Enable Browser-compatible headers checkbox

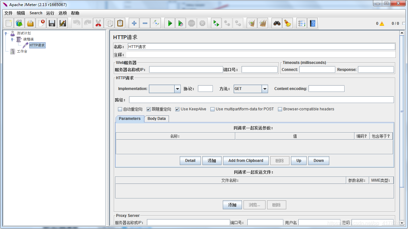pos(280,109)
